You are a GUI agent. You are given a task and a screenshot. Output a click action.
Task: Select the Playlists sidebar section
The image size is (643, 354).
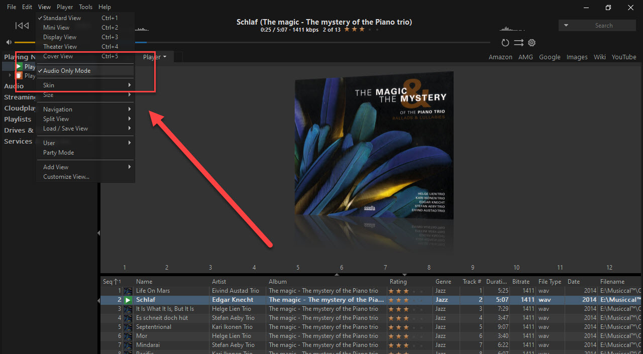click(x=18, y=120)
